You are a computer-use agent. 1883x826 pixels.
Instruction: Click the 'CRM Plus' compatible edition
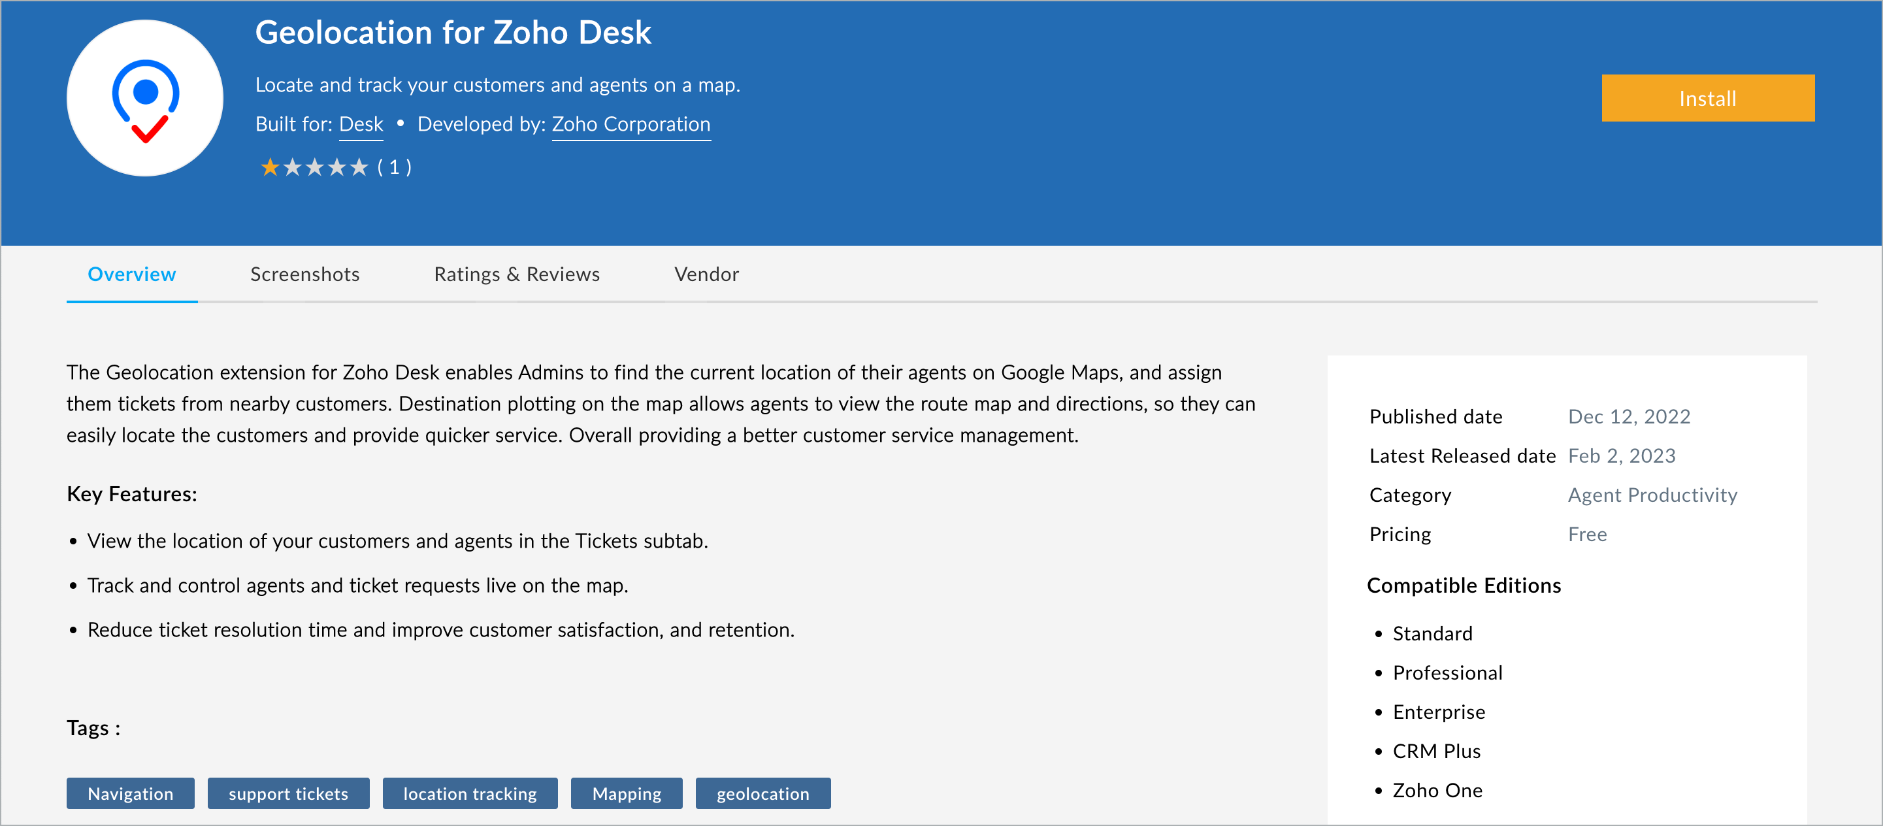[1436, 751]
